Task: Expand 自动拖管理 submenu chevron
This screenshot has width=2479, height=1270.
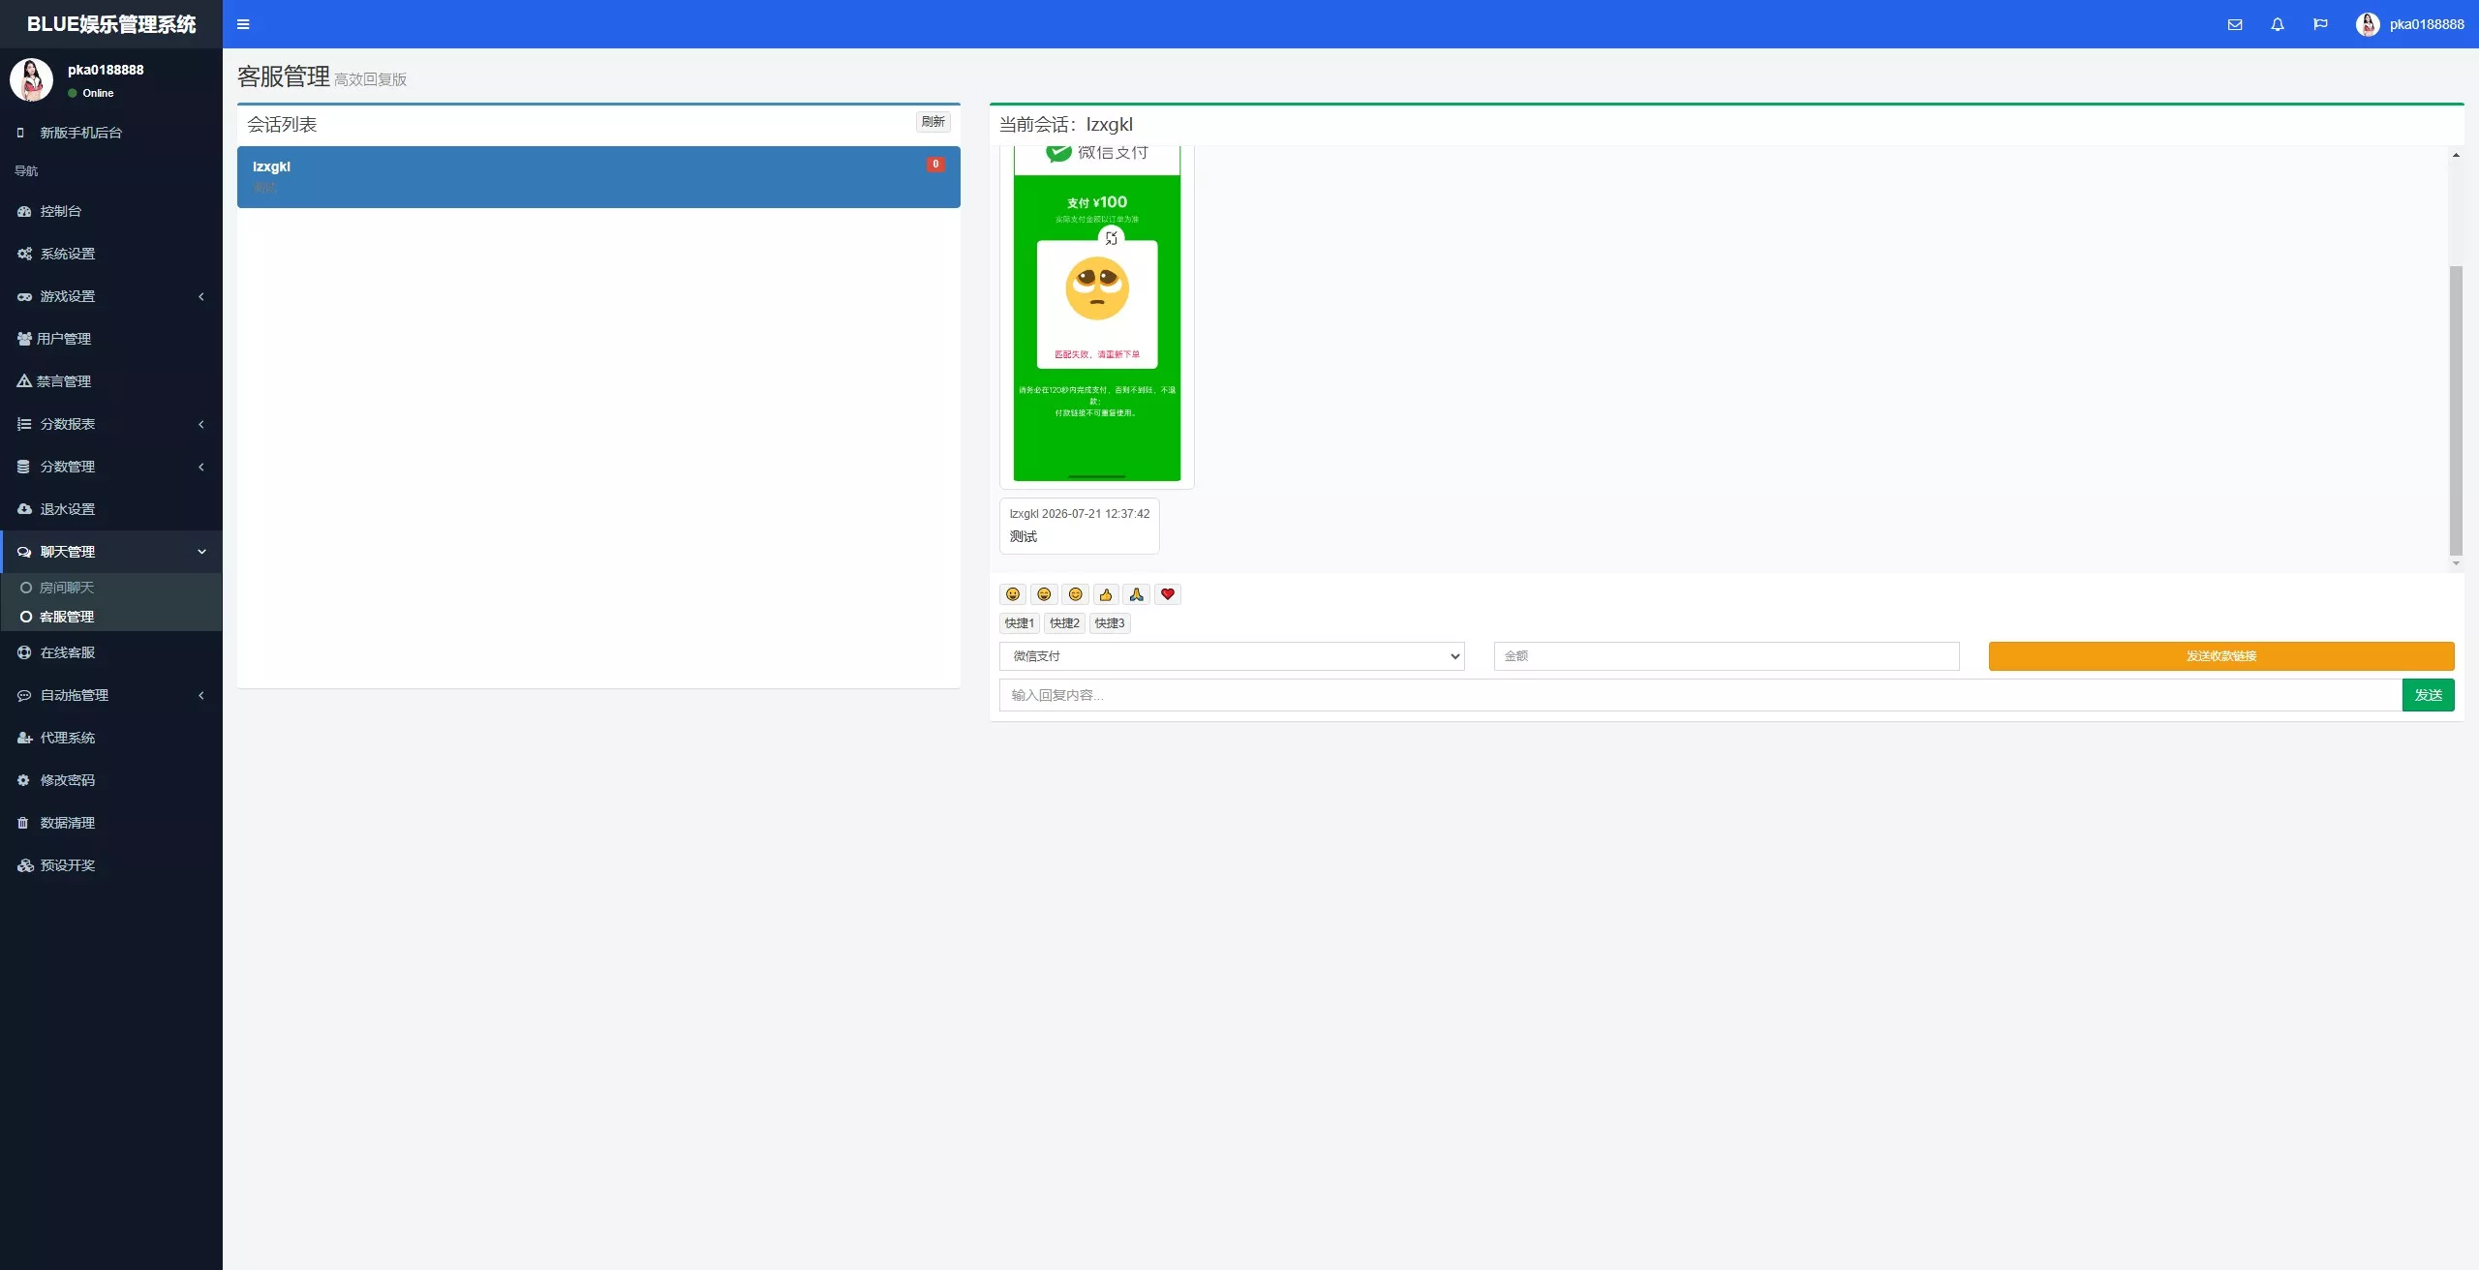Action: coord(201,695)
